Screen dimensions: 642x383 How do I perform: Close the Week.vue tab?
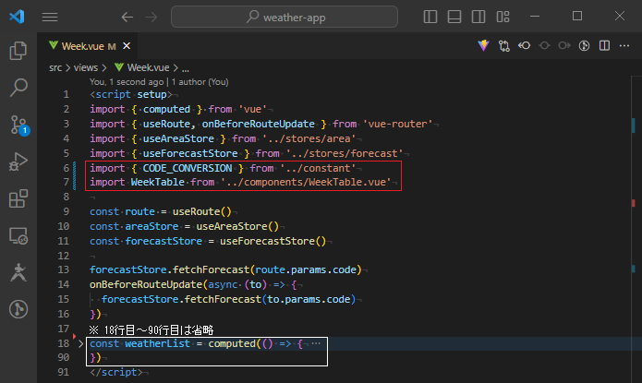(x=127, y=46)
